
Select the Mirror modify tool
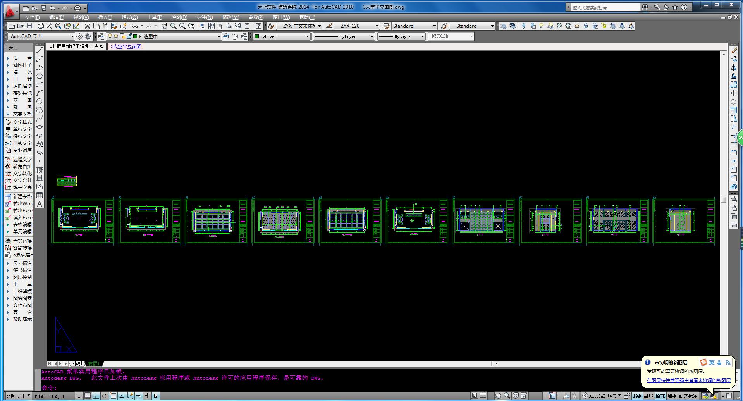click(x=734, y=68)
